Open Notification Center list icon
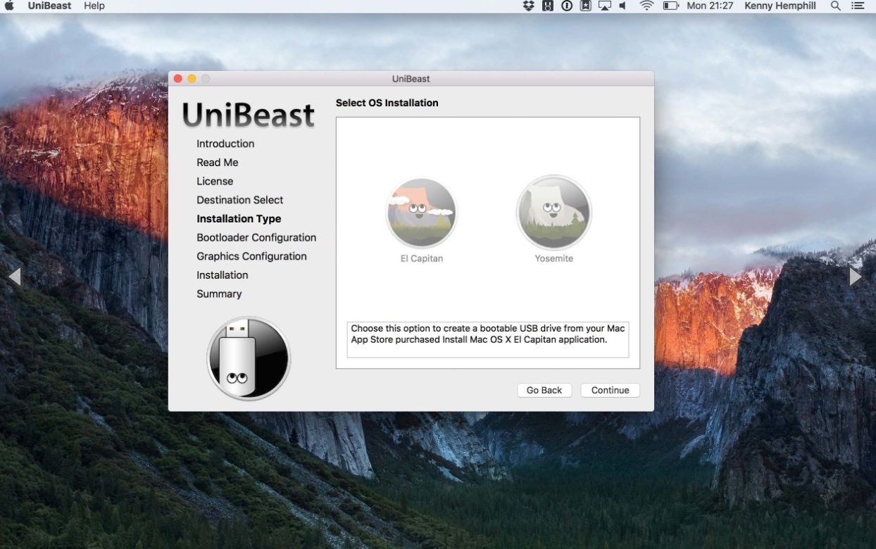 (858, 6)
